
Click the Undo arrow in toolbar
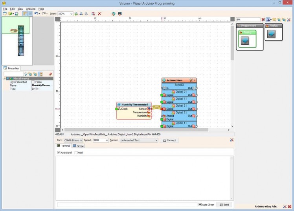[36, 14]
